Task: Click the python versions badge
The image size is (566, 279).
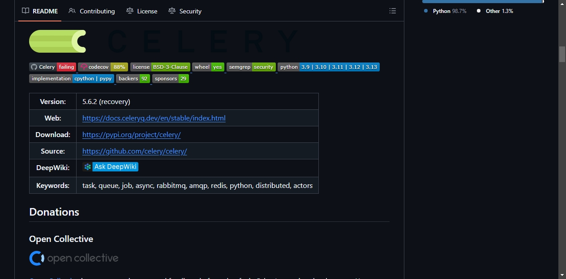Action: (329, 67)
